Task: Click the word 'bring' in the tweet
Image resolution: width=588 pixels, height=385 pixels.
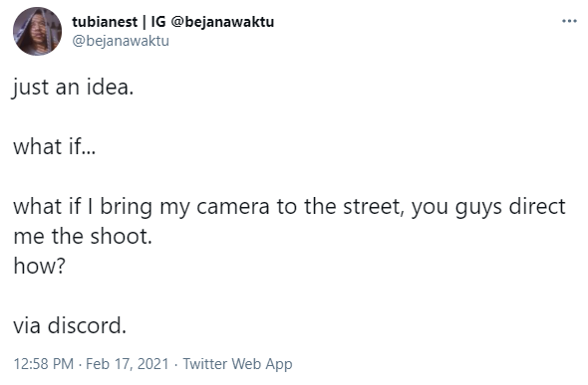Action: [126, 207]
